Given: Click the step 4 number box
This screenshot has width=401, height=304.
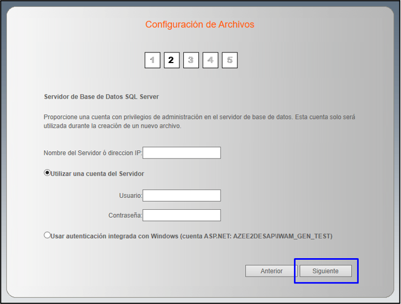Looking at the screenshot, I should pos(210,60).
